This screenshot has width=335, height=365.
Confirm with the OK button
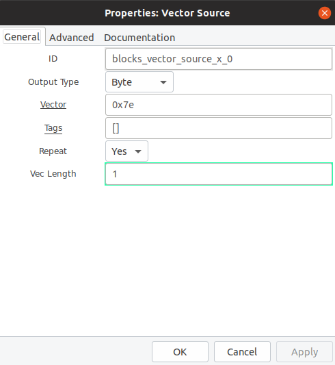tap(180, 352)
